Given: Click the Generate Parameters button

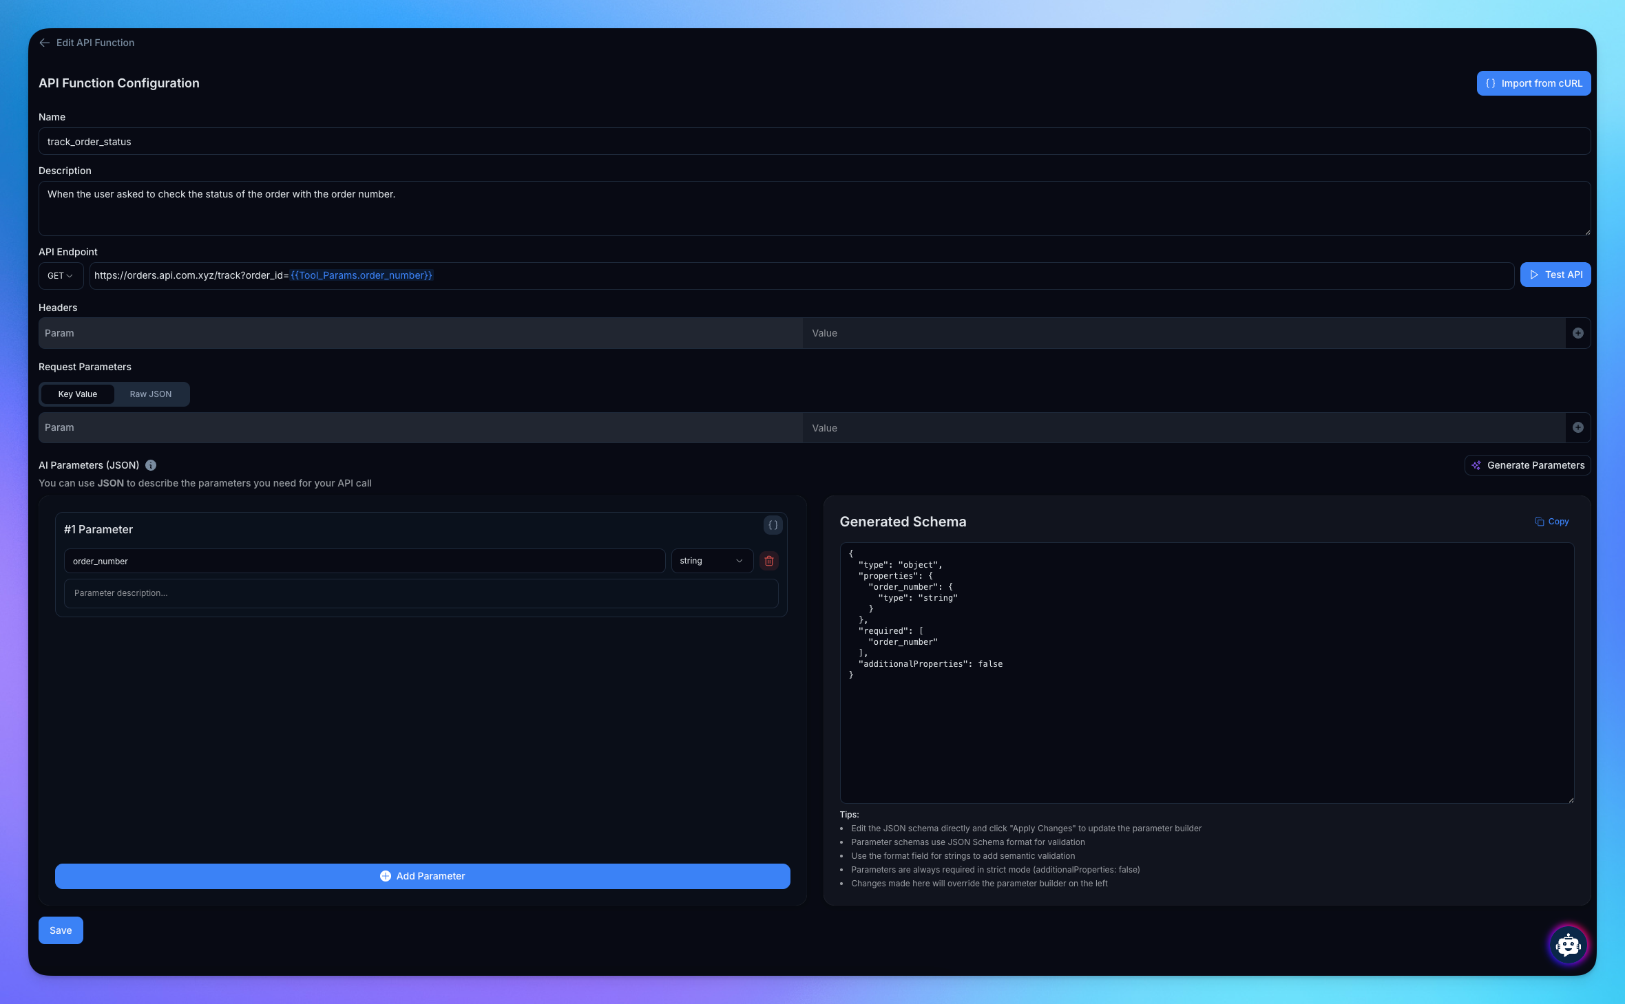Looking at the screenshot, I should click(x=1528, y=465).
